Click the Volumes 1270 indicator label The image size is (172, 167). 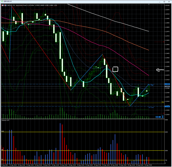tap(6, 120)
